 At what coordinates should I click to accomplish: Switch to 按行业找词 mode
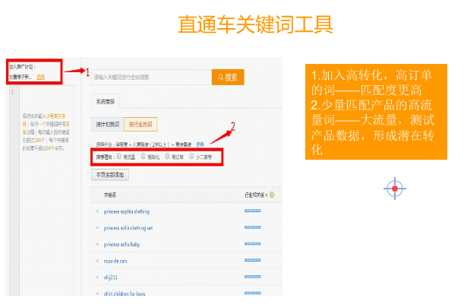point(140,124)
